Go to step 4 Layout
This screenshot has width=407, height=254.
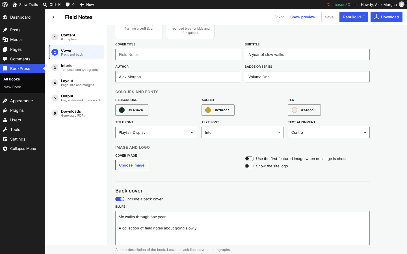click(x=76, y=83)
